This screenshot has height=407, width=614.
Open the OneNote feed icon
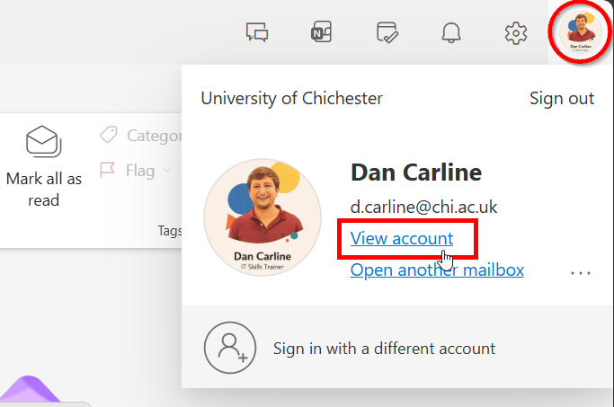pyautogui.click(x=321, y=33)
